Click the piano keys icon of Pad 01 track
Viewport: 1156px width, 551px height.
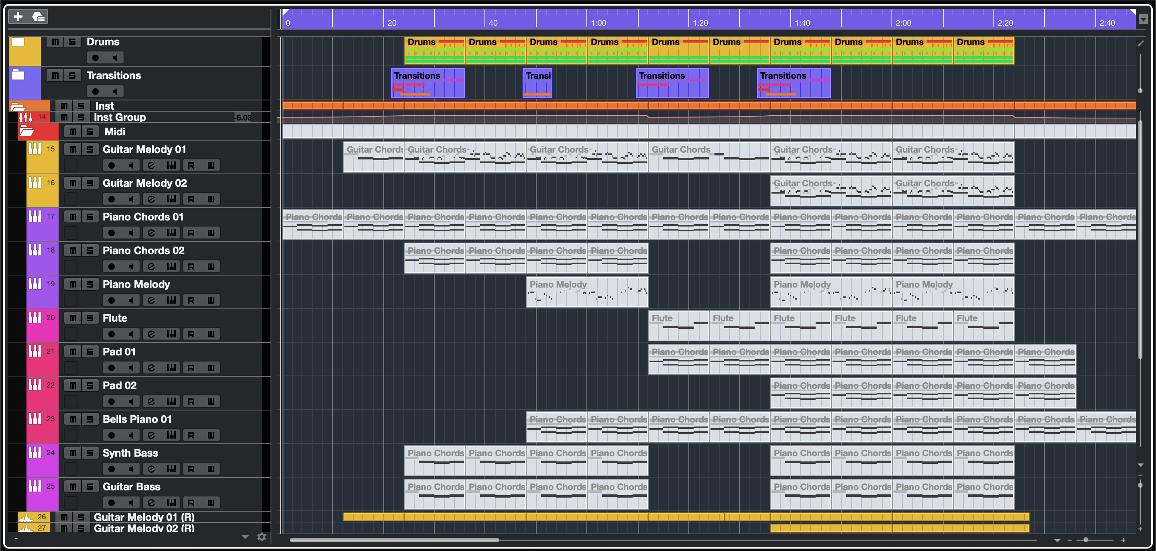tap(35, 351)
